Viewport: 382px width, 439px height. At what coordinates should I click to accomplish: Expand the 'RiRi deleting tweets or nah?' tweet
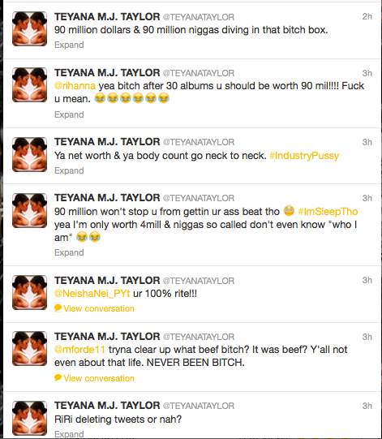tap(69, 434)
